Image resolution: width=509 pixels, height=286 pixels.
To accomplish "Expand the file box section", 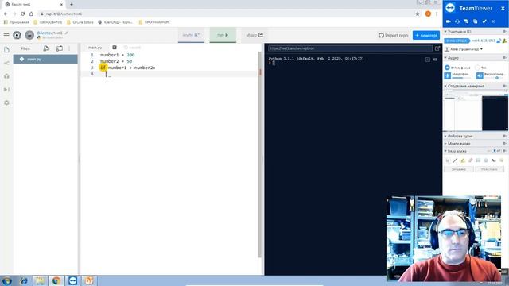I will point(445,136).
